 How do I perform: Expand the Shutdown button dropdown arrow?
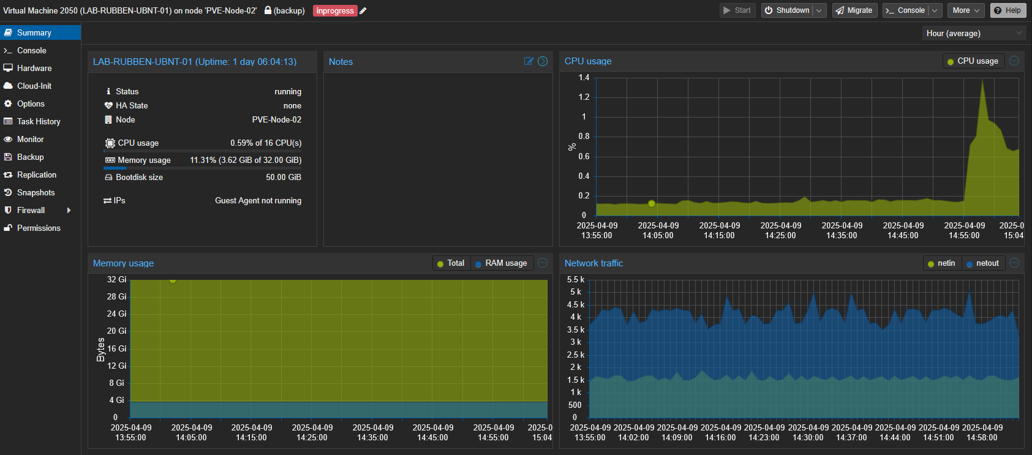click(x=819, y=10)
